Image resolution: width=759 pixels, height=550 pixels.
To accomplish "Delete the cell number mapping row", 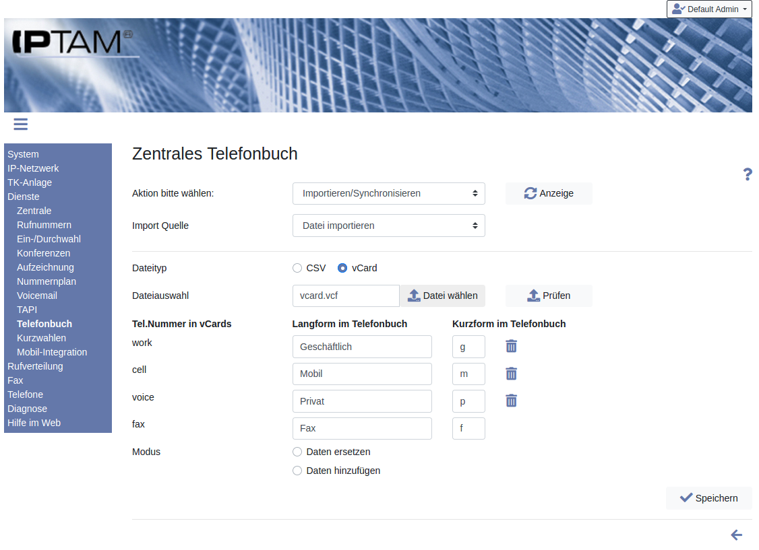I will pyautogui.click(x=512, y=374).
